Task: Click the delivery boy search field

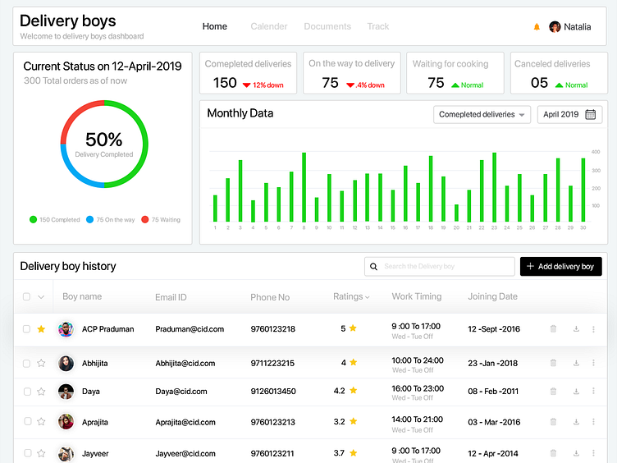Action: point(440,267)
